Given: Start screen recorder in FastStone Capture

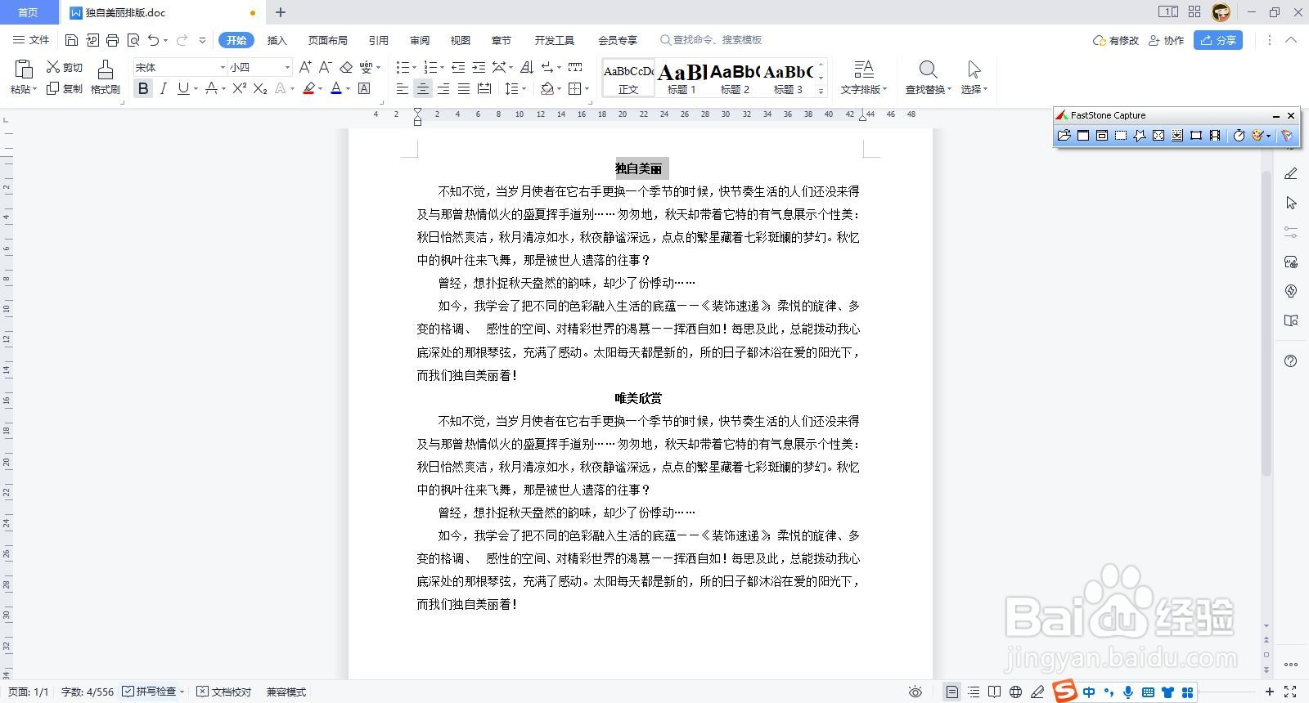Looking at the screenshot, I should point(1215,136).
